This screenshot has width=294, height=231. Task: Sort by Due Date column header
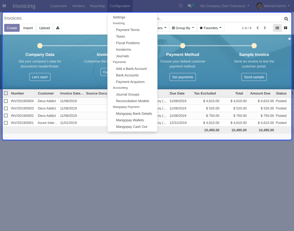181,93
